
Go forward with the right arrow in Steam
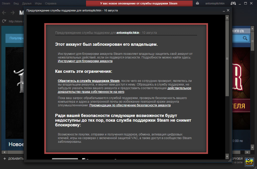pos(13,13)
